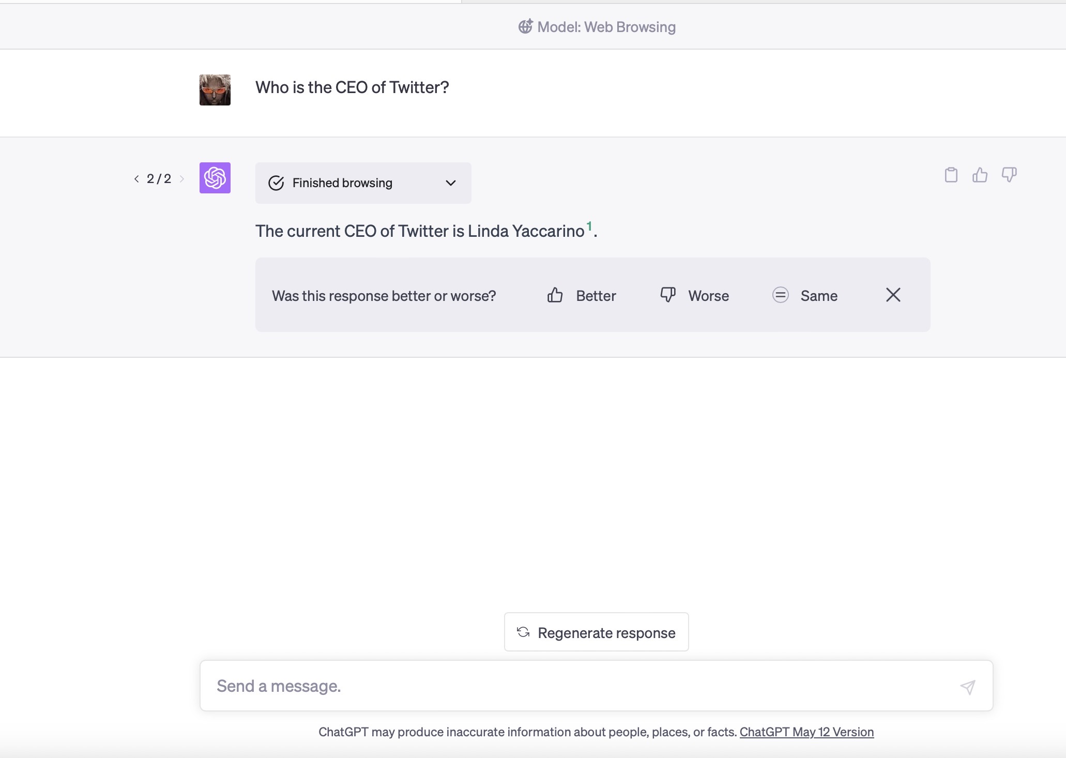Click thumbs up icon at top right
The height and width of the screenshot is (758, 1066).
coord(980,175)
